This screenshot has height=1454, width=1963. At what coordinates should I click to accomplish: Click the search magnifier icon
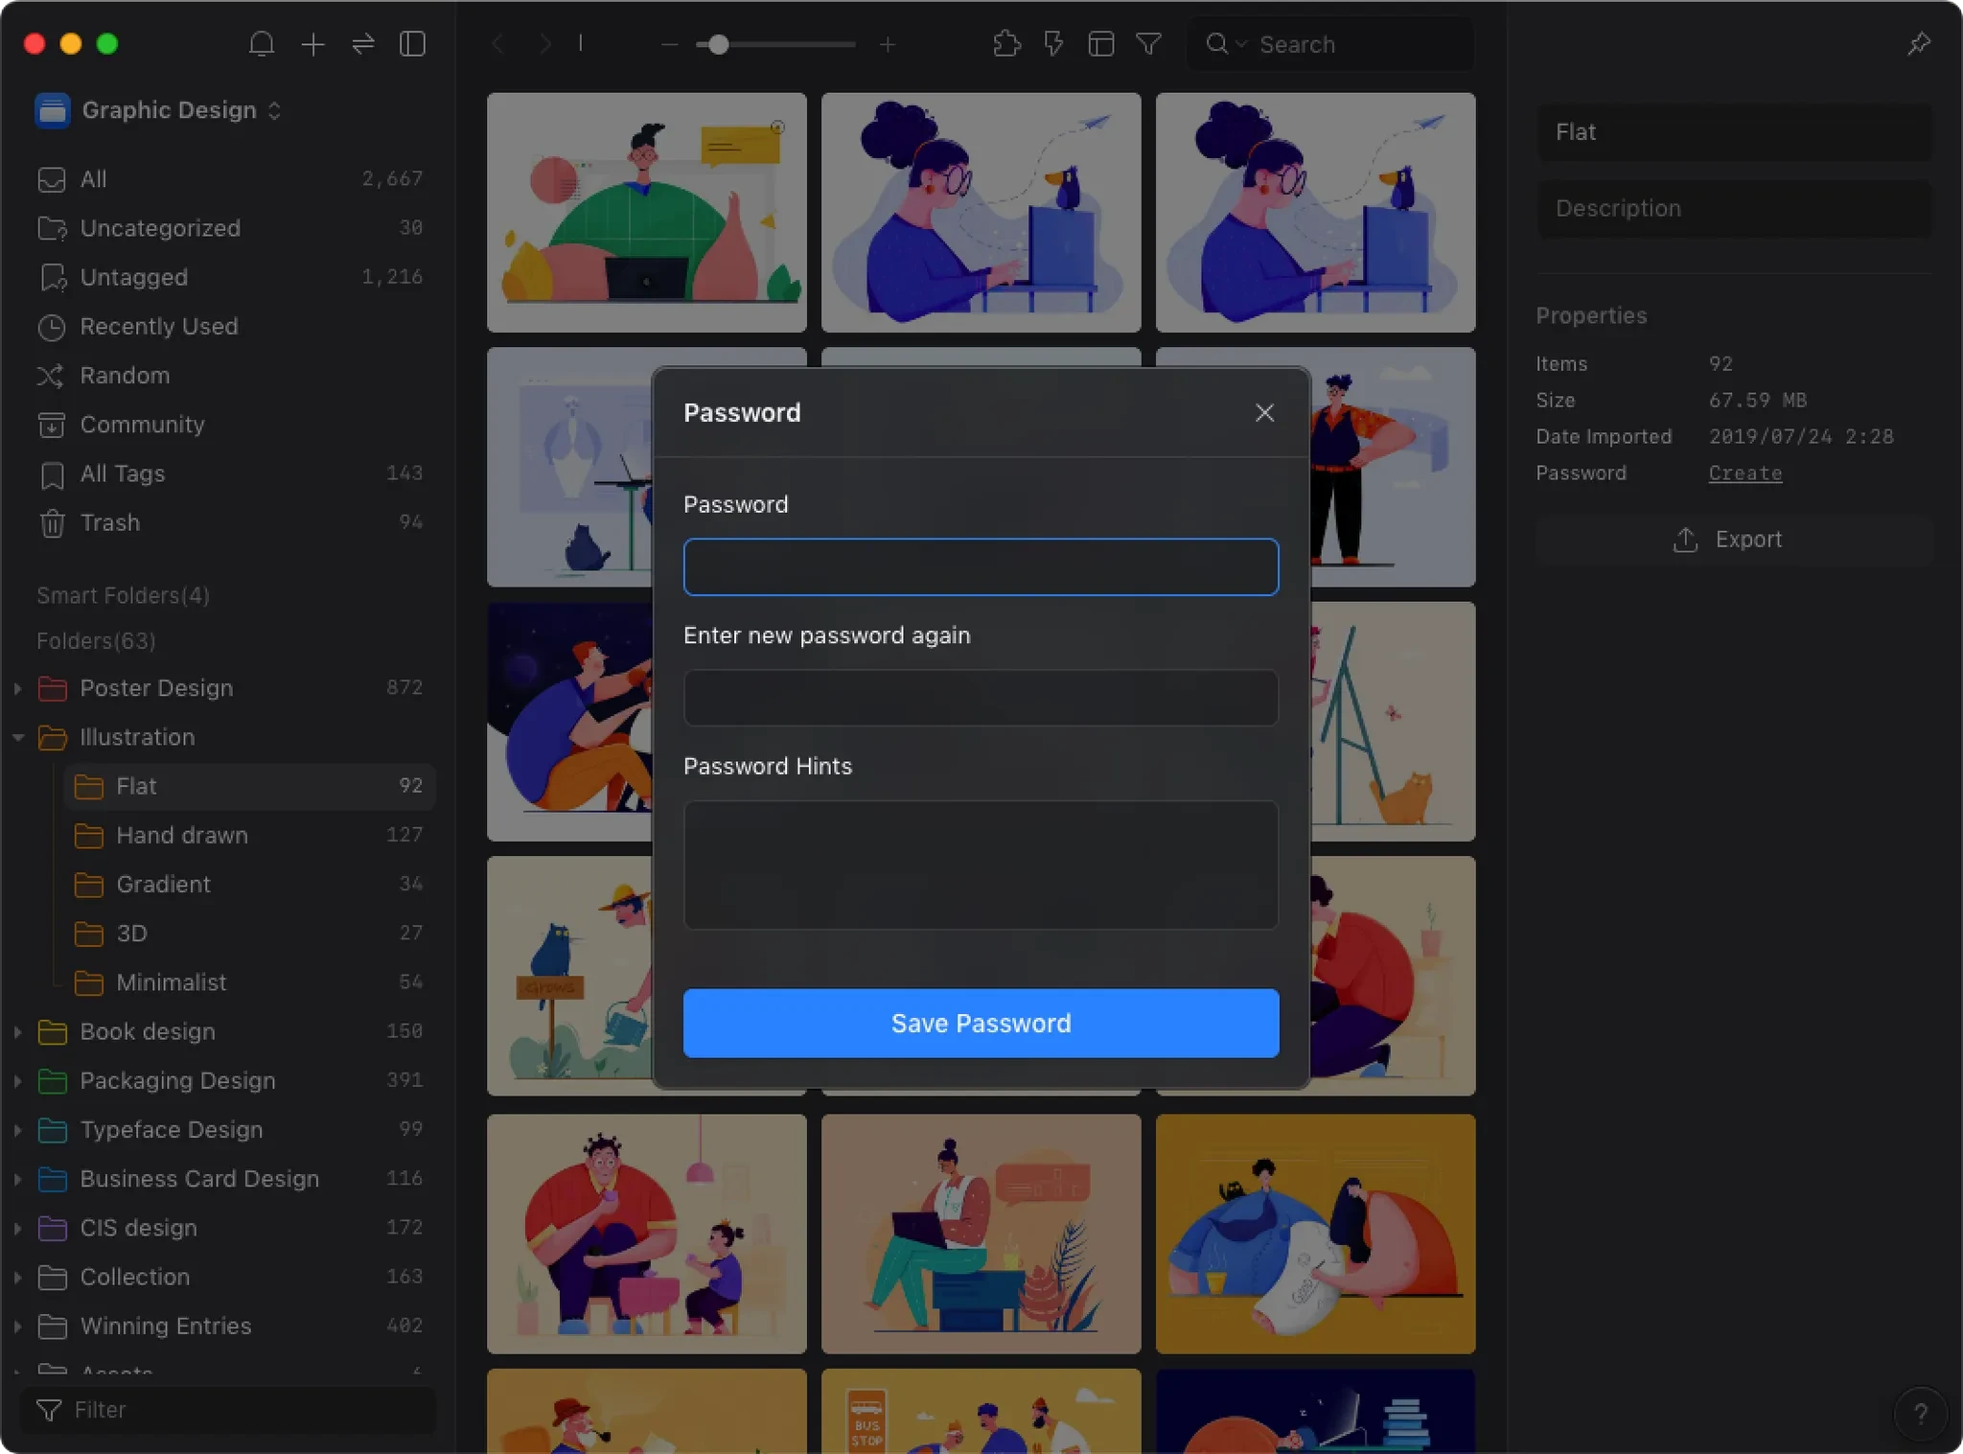(1216, 44)
